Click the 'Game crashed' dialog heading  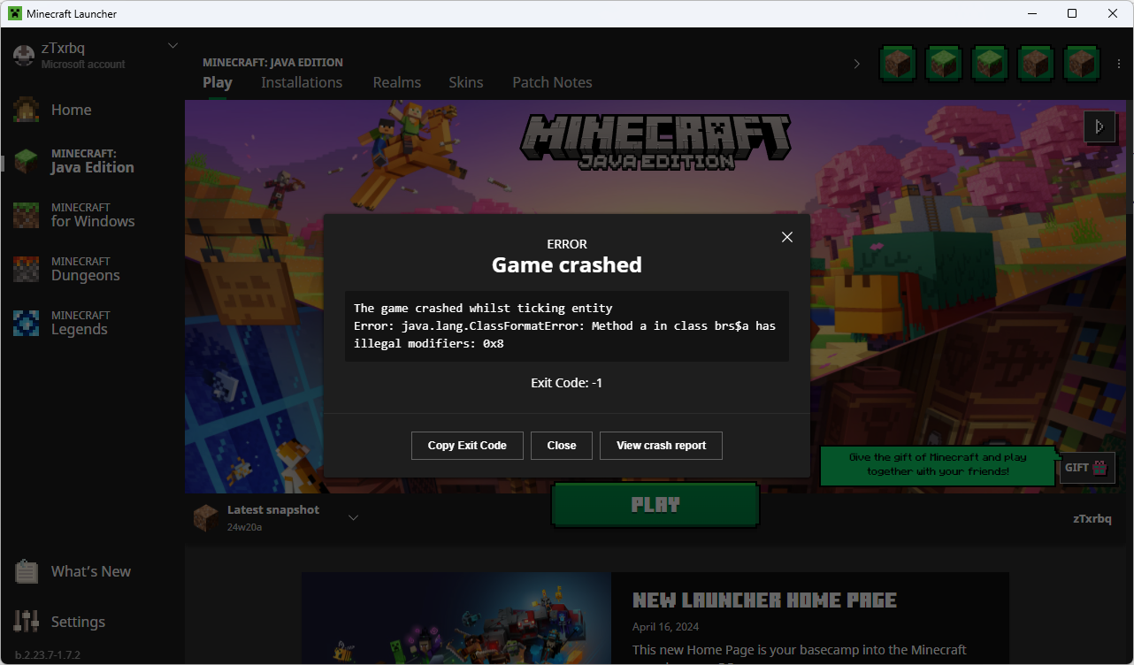click(x=567, y=264)
